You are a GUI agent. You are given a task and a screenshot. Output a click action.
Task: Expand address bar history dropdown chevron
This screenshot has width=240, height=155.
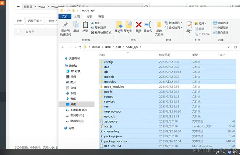(x=229, y=47)
